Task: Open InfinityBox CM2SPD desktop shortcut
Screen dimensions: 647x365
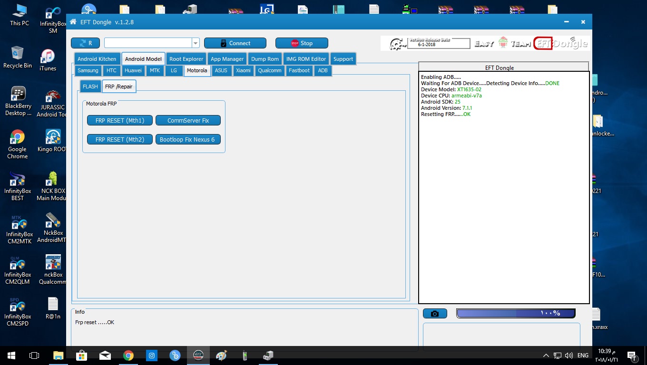Action: [x=18, y=312]
